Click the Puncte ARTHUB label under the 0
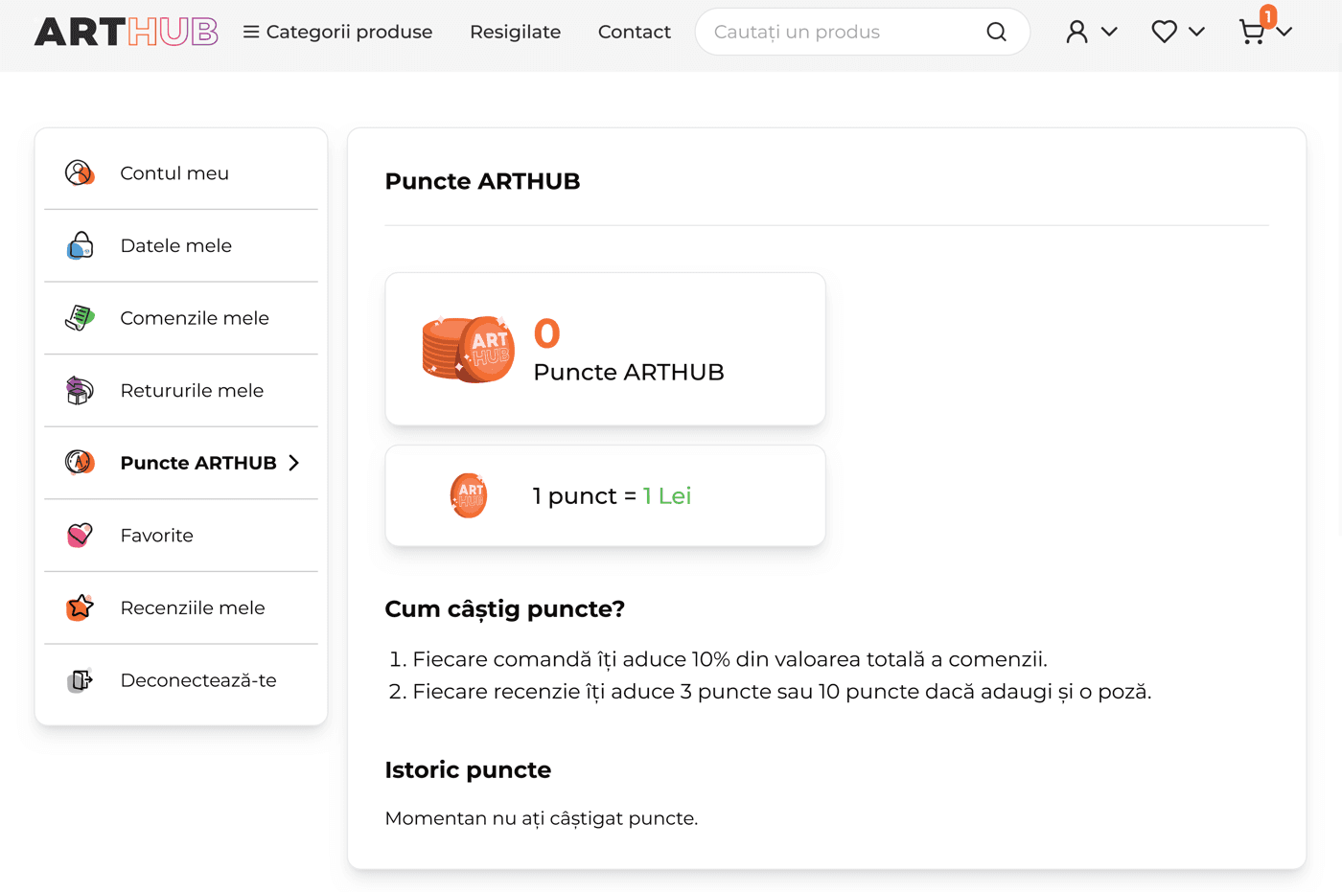1342x893 pixels. (x=629, y=372)
